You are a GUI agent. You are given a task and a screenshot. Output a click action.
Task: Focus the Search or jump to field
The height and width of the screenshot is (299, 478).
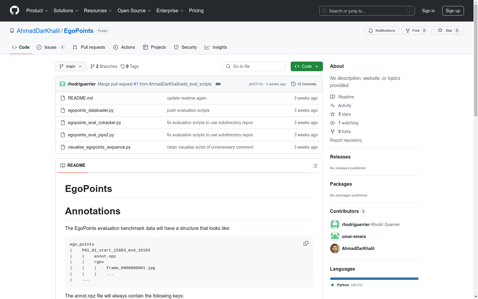367,11
